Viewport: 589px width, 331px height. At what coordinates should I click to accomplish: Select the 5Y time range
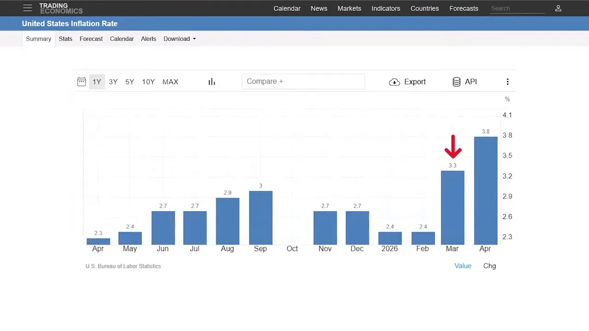tap(130, 82)
